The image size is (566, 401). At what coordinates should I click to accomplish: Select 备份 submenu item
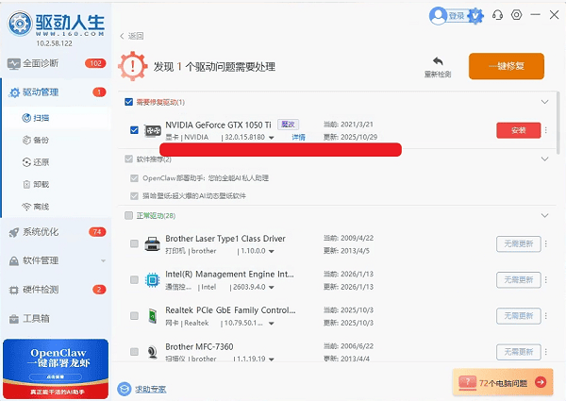(56, 141)
